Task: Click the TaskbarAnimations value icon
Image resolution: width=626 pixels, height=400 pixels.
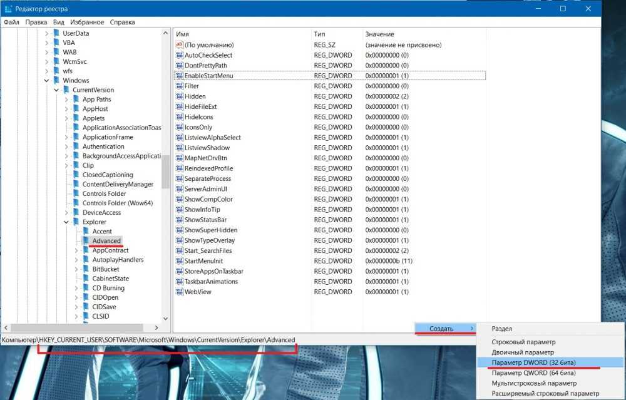Action: (180, 282)
